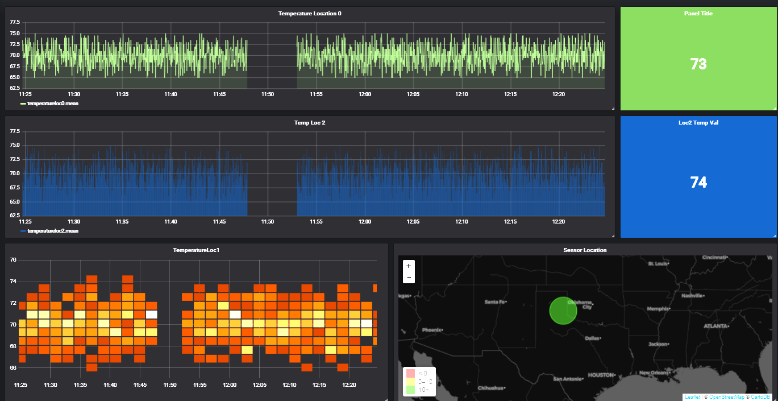Open the green Panel Title menu
Image resolution: width=778 pixels, height=401 pixels.
[x=698, y=13]
